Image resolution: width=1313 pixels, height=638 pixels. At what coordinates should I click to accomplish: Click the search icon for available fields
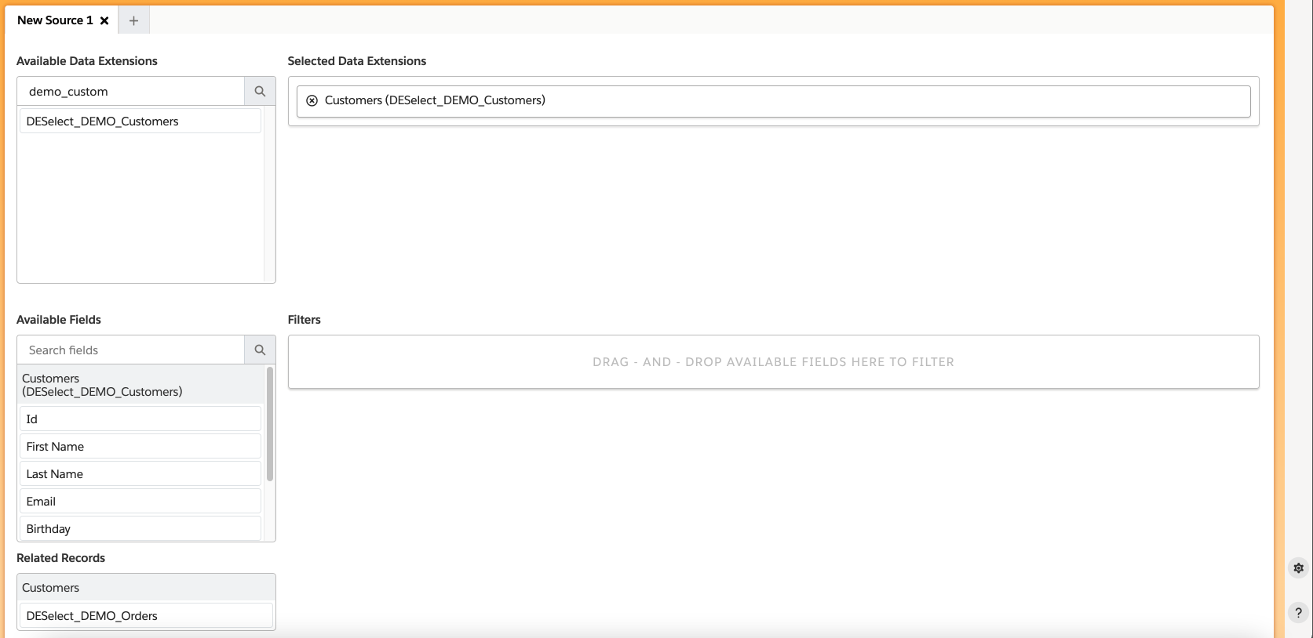click(x=260, y=350)
